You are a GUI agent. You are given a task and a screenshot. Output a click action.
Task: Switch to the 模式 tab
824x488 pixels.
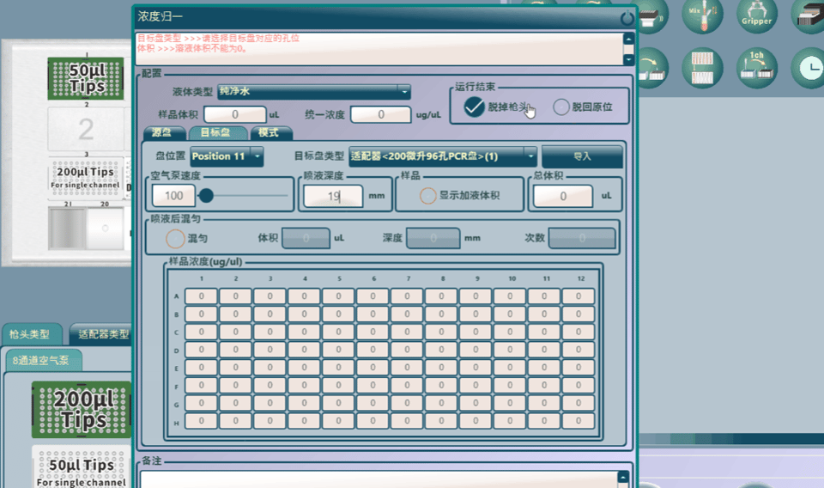pyautogui.click(x=270, y=133)
